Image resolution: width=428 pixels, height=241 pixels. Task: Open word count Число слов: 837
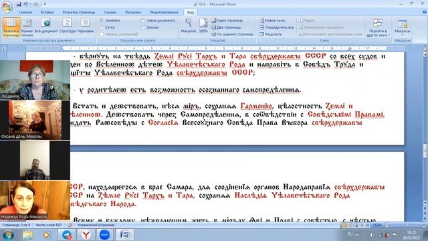point(48,225)
